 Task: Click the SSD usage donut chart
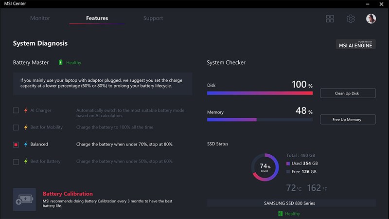pyautogui.click(x=265, y=168)
